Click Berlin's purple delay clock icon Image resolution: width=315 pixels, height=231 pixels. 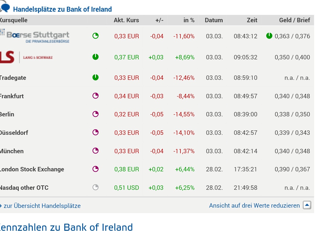tap(95, 114)
